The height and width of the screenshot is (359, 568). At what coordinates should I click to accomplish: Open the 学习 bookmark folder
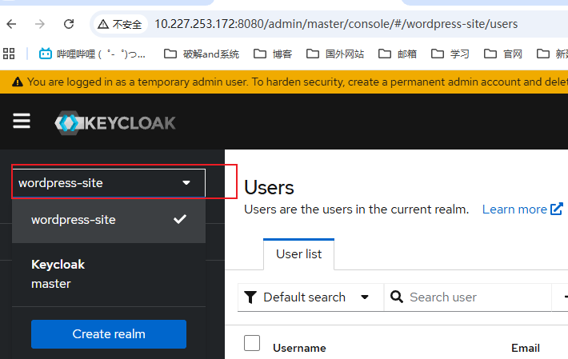450,54
